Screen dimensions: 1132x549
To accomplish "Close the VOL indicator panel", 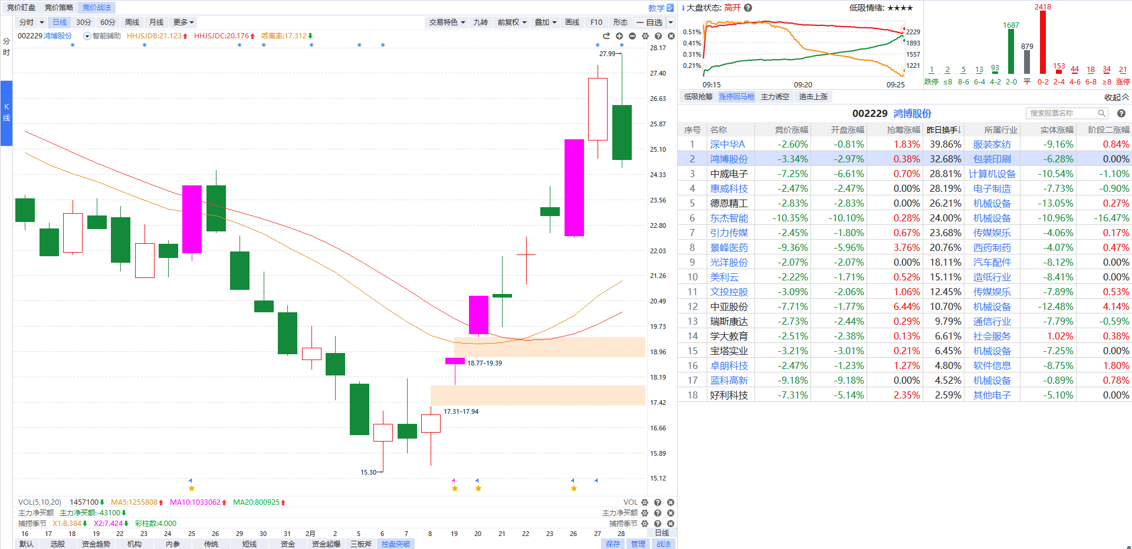I will tap(671, 502).
